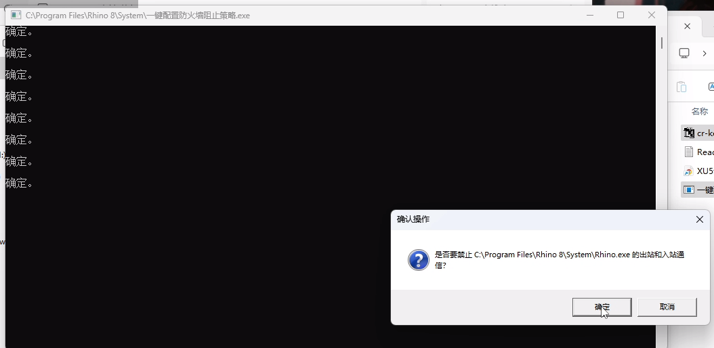Screen dimensions: 714x348
Task: Click the first 确定。 console line
Action: (19, 31)
